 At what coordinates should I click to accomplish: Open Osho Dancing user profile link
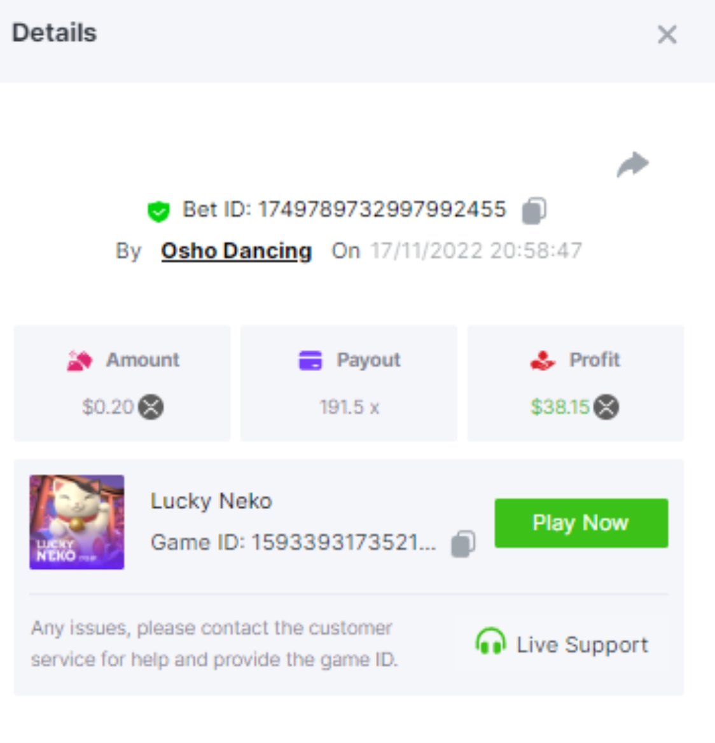coord(236,250)
